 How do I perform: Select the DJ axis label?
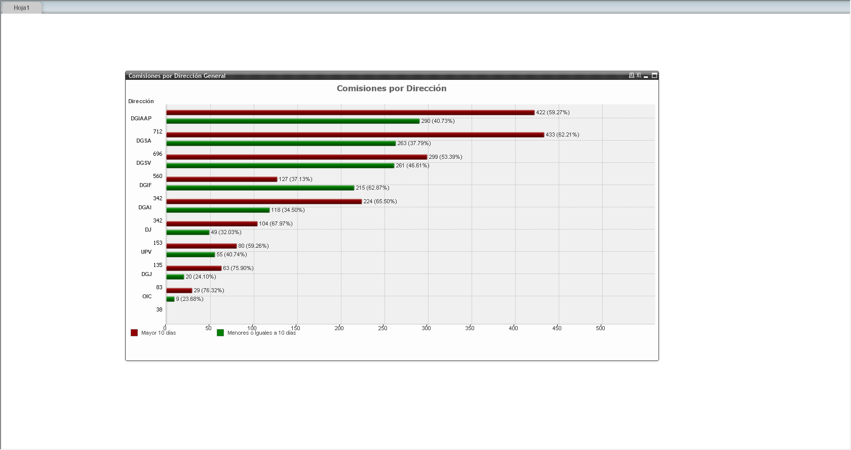click(x=148, y=230)
